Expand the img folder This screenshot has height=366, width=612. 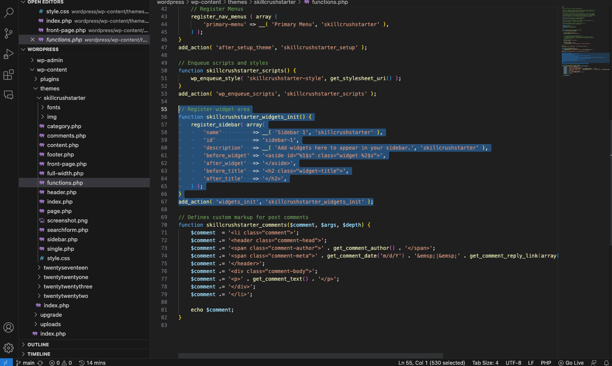(84, 117)
